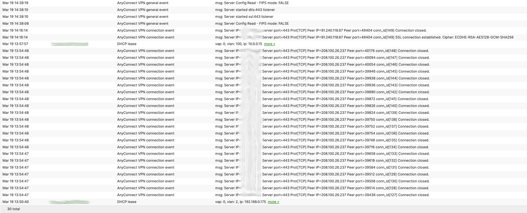Open 'more »' link for lease 192.168.0.175
527x213 pixels.
point(273,201)
